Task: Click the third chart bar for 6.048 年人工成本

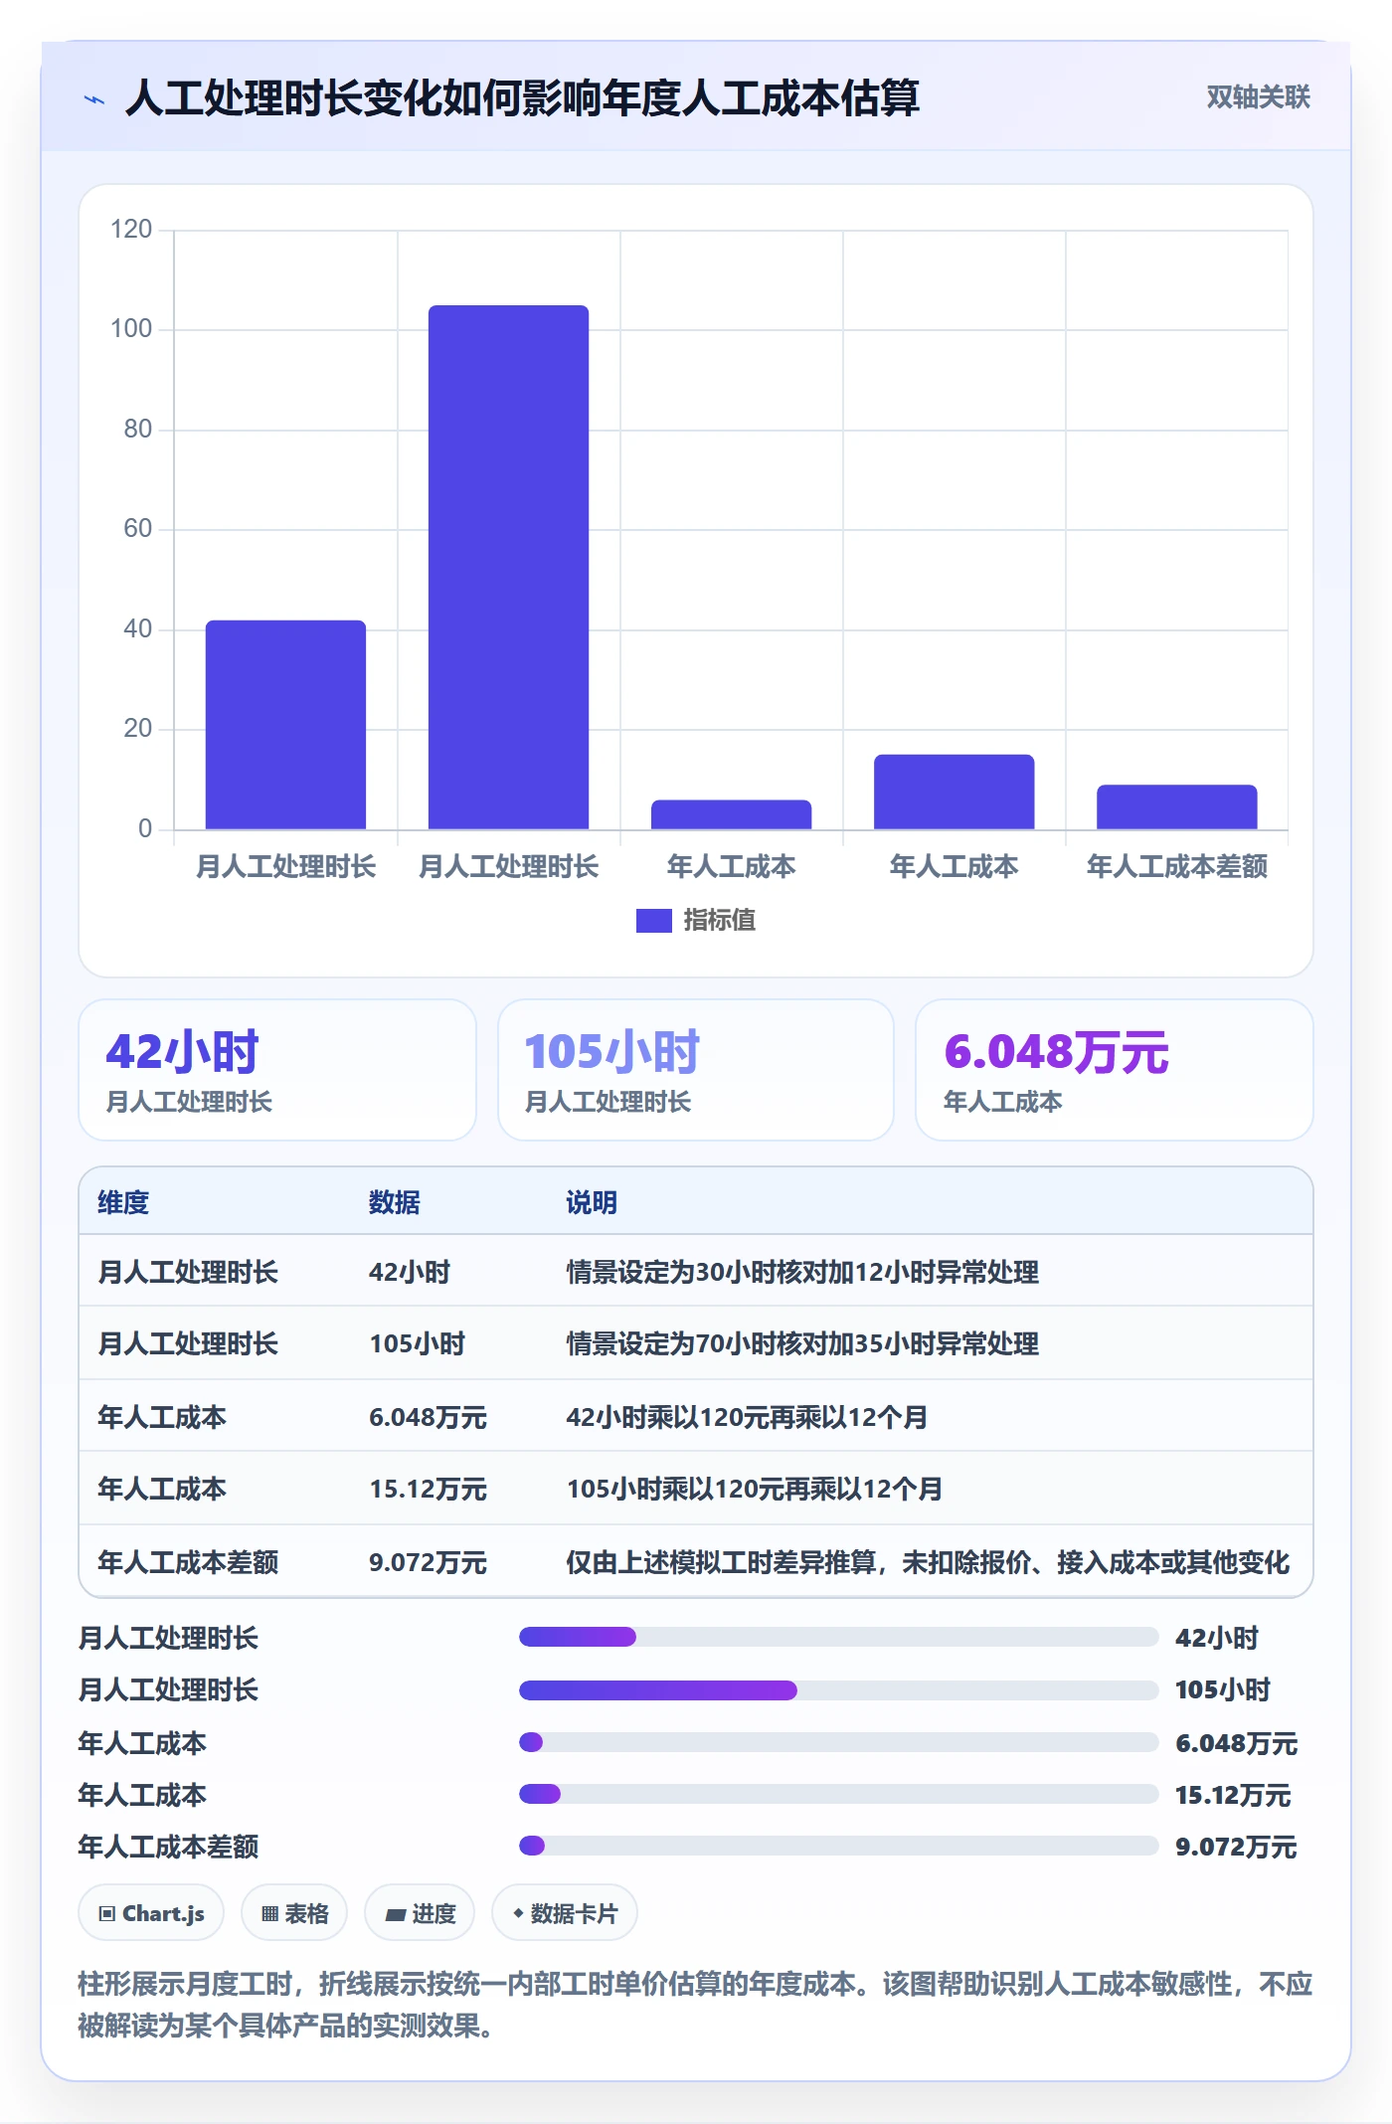Action: click(x=731, y=813)
